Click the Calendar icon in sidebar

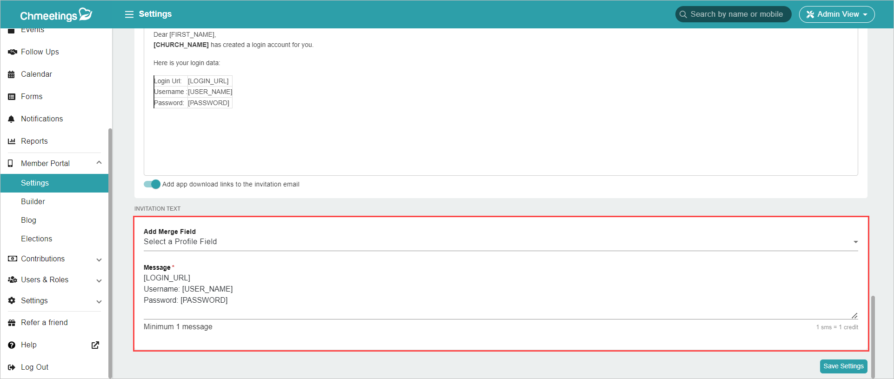(12, 74)
